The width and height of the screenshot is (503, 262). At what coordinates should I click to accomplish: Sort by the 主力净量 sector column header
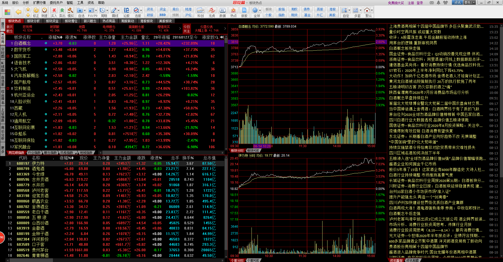pos(107,37)
